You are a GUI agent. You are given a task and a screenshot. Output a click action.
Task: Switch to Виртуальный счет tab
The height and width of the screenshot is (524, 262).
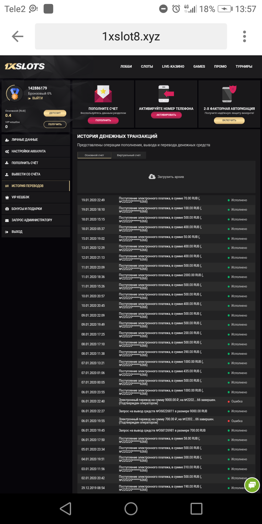tap(128, 155)
